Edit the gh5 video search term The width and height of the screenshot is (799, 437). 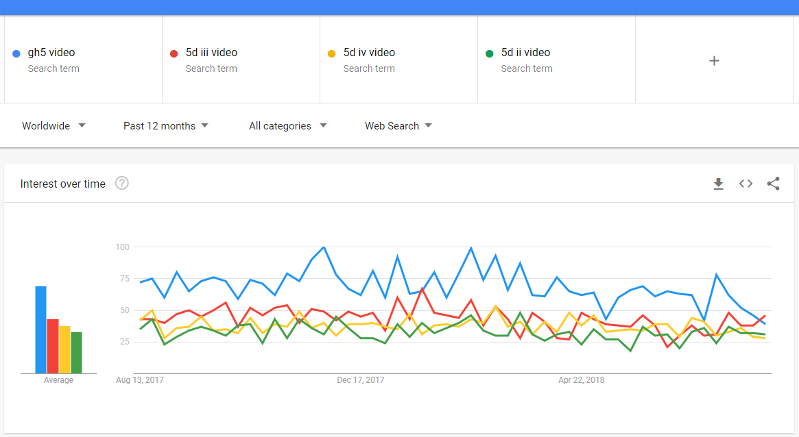tap(84, 60)
